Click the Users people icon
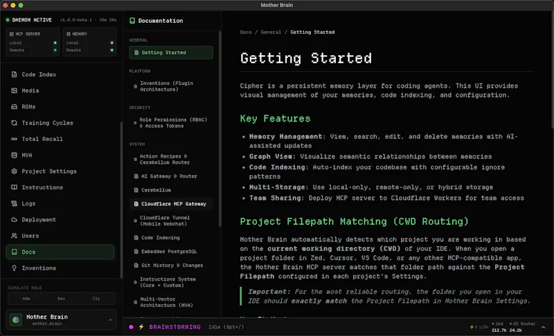 coord(14,236)
